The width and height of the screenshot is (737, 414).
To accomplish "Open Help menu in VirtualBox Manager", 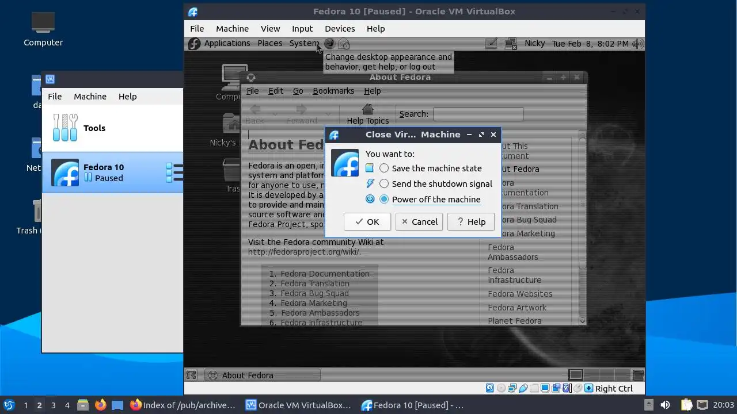I will (127, 97).
